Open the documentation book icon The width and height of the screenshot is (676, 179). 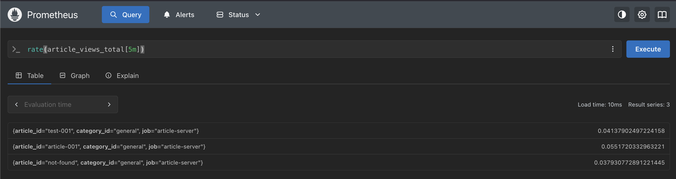pos(662,15)
